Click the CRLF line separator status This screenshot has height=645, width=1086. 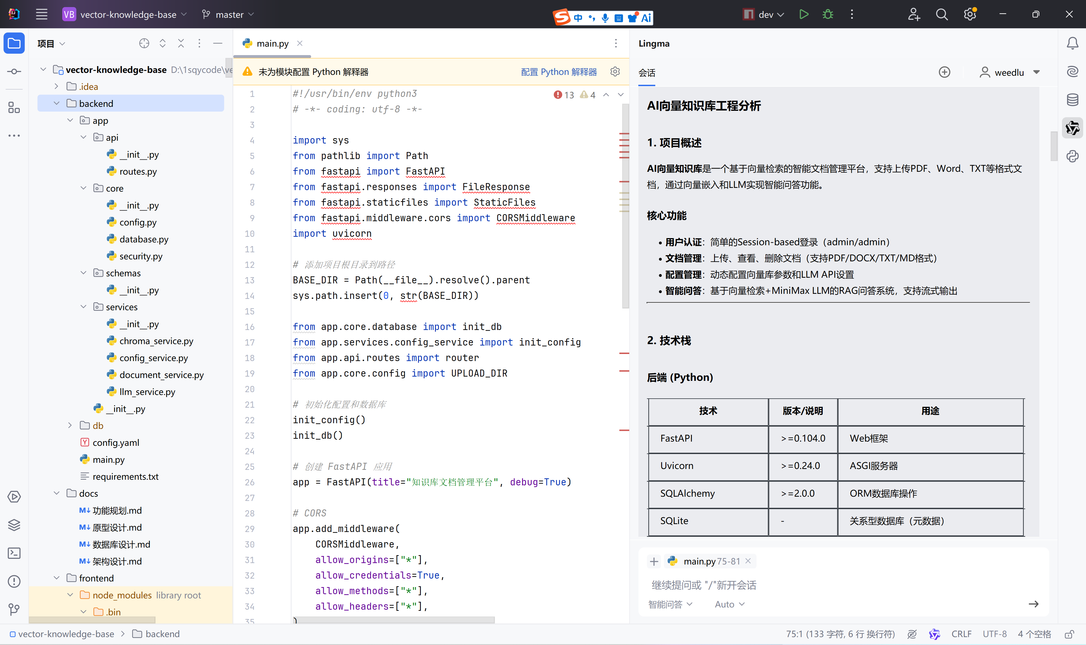tap(961, 634)
